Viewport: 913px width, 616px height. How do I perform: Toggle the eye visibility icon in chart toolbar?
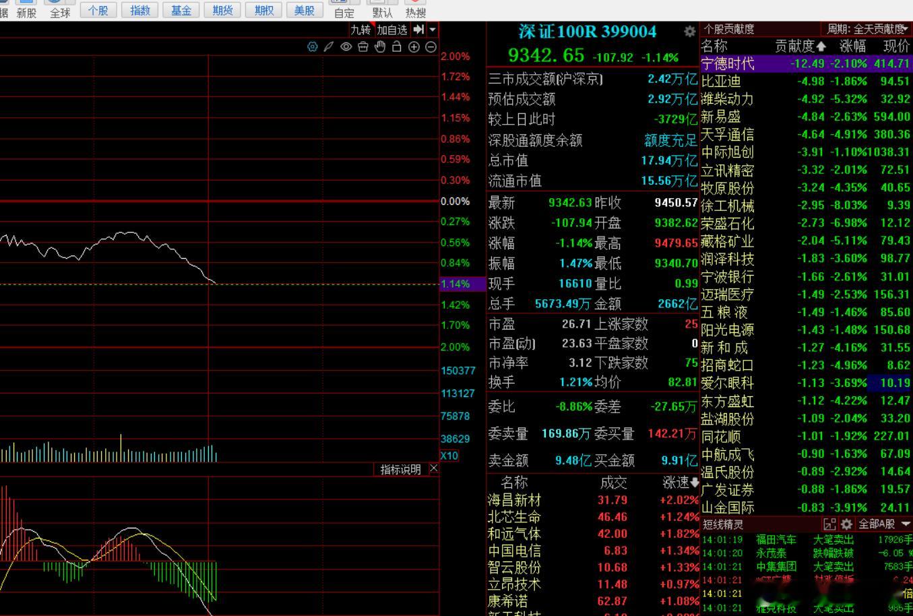pos(346,47)
